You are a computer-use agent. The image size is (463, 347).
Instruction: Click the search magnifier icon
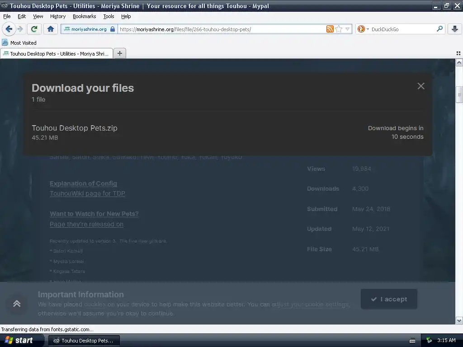click(439, 29)
